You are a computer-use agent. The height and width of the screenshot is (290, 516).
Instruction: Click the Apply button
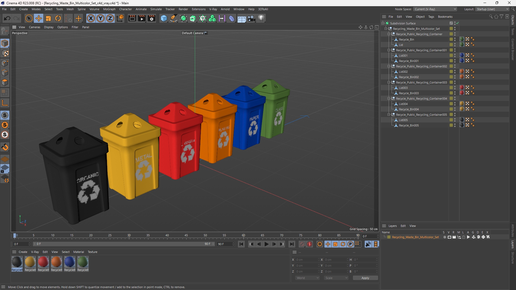click(365, 278)
